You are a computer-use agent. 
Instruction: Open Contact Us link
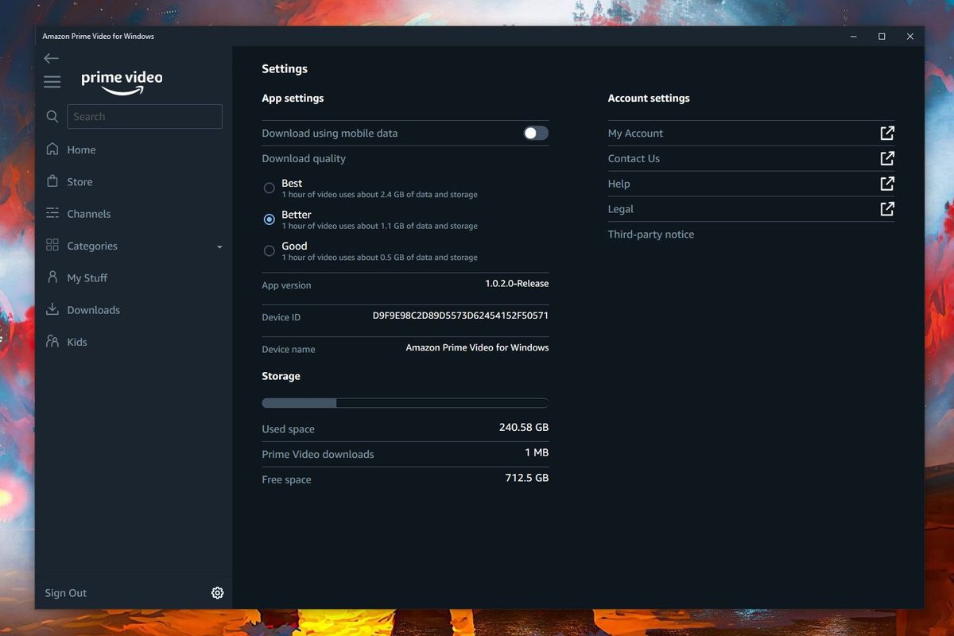point(634,158)
